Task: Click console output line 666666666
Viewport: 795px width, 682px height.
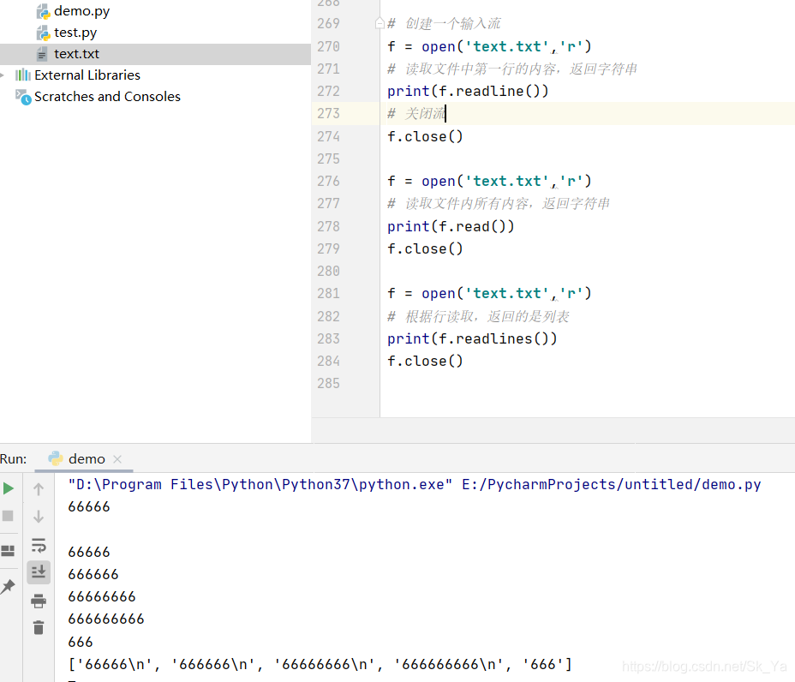Action: 106,619
